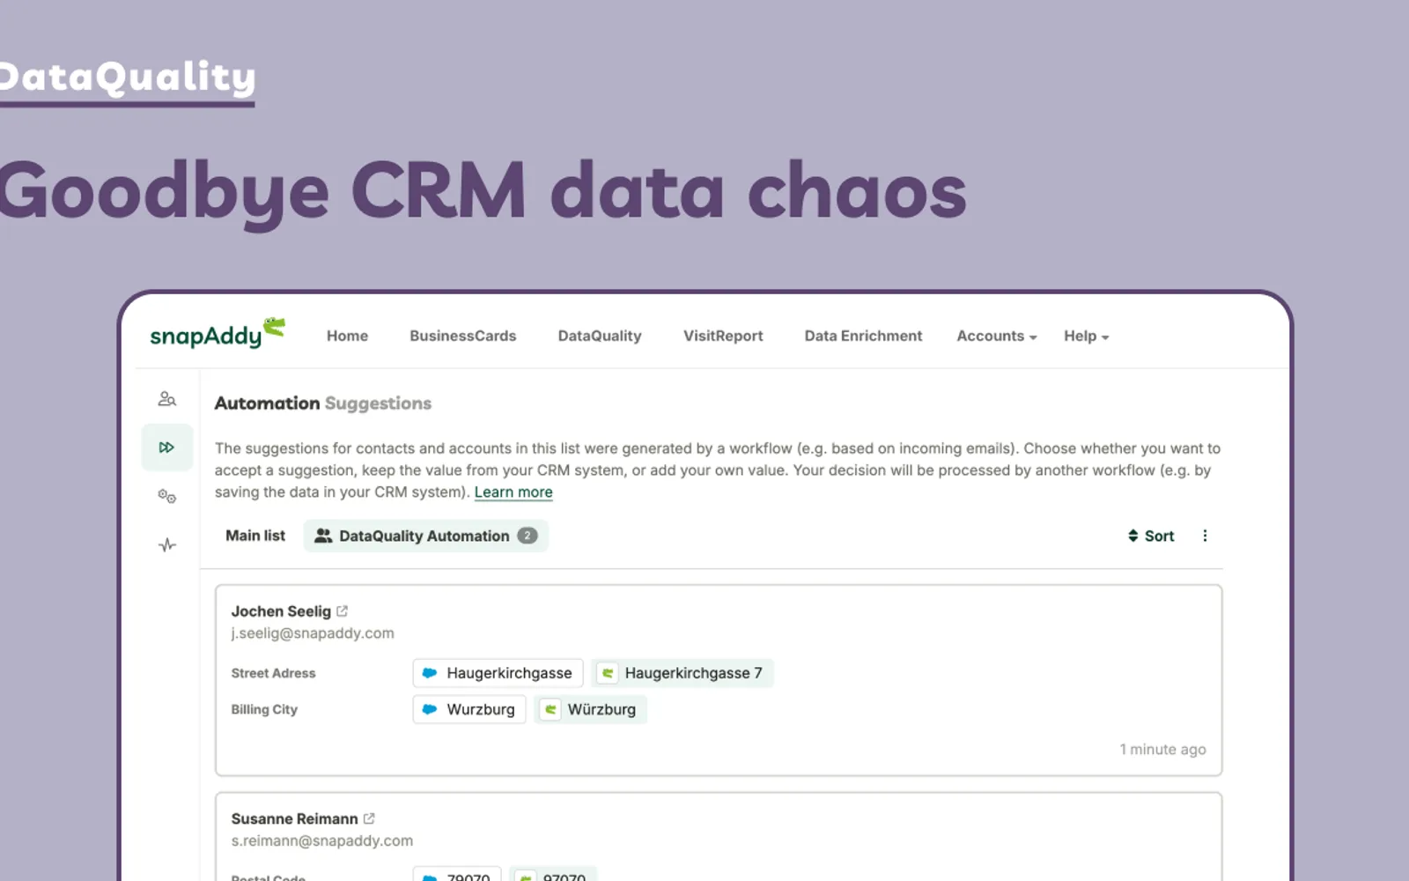Screen dimensions: 1409x881
Task: Expand the Help dropdown menu
Action: pyautogui.click(x=1086, y=336)
